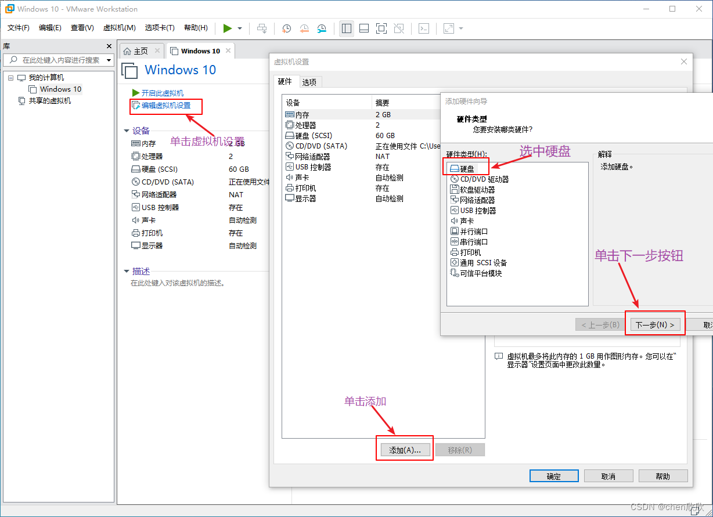713x517 pixels.
Task: Open the snapshot manager icon
Action: [322, 28]
